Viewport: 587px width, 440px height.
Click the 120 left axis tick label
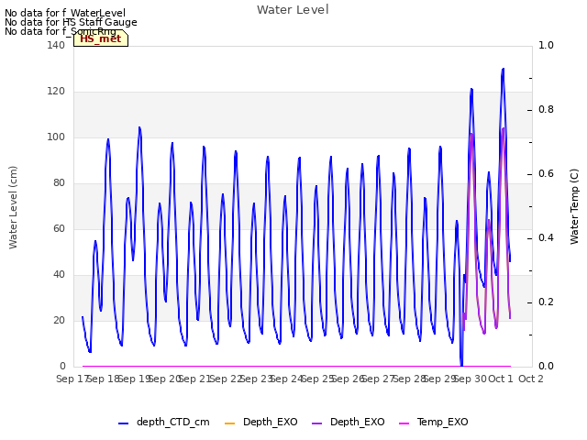pos(56,92)
